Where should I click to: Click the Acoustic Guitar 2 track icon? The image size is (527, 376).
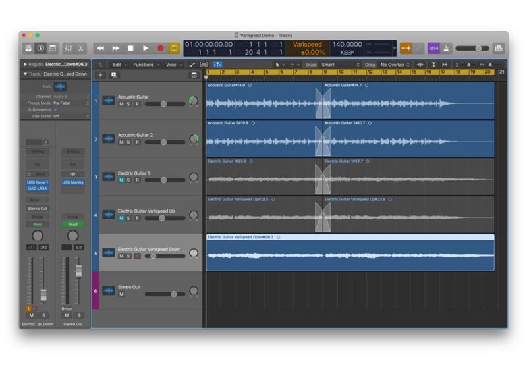(x=108, y=138)
